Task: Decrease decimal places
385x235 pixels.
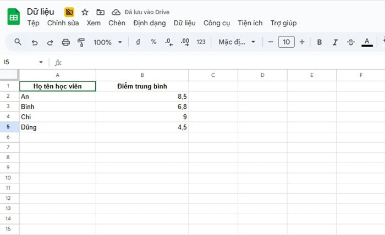Action: [x=169, y=42]
